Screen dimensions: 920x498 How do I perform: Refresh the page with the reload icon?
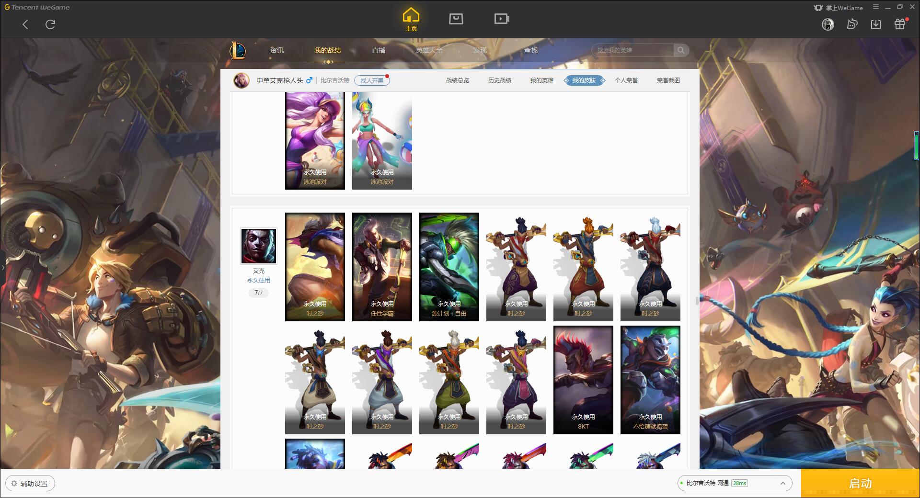coord(50,24)
